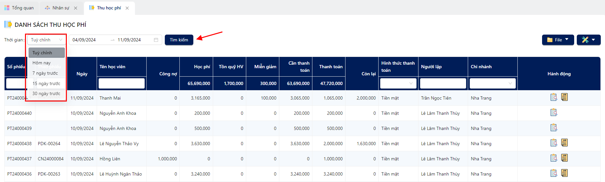This screenshot has width=605, height=182.
Task: Click receipt number PT24000440
Action: (x=19, y=113)
